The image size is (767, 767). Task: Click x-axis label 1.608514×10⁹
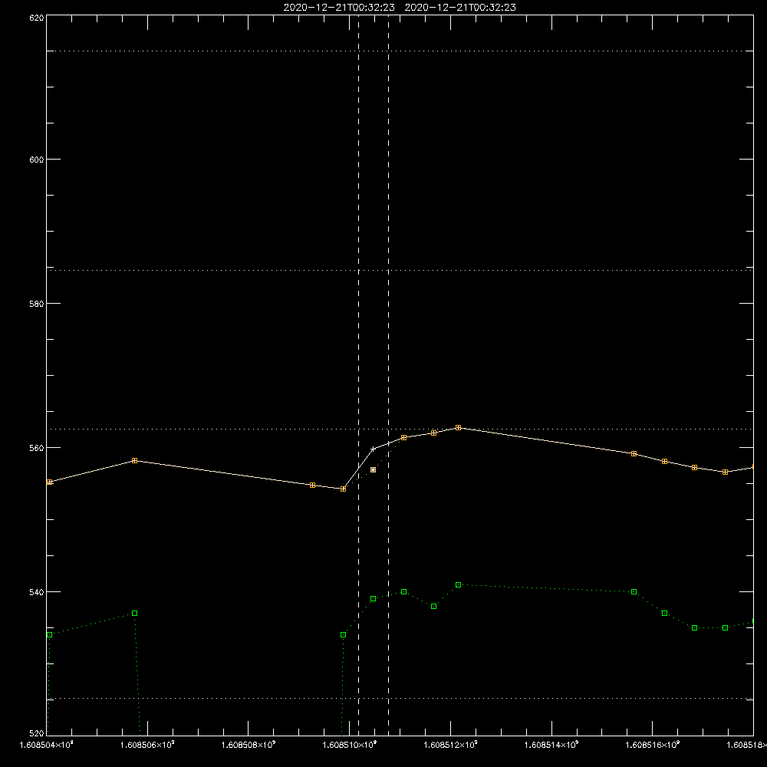coord(551,745)
